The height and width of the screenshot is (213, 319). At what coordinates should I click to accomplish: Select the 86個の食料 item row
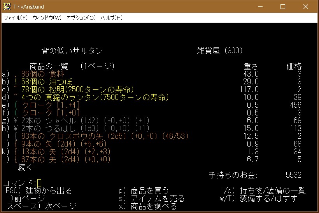(x=43, y=74)
